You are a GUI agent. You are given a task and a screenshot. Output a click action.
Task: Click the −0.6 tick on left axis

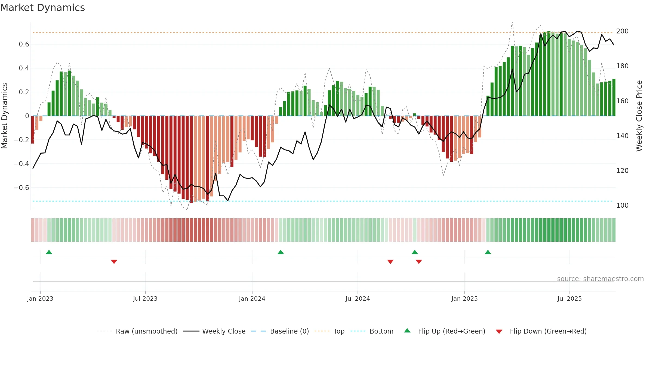click(21, 188)
